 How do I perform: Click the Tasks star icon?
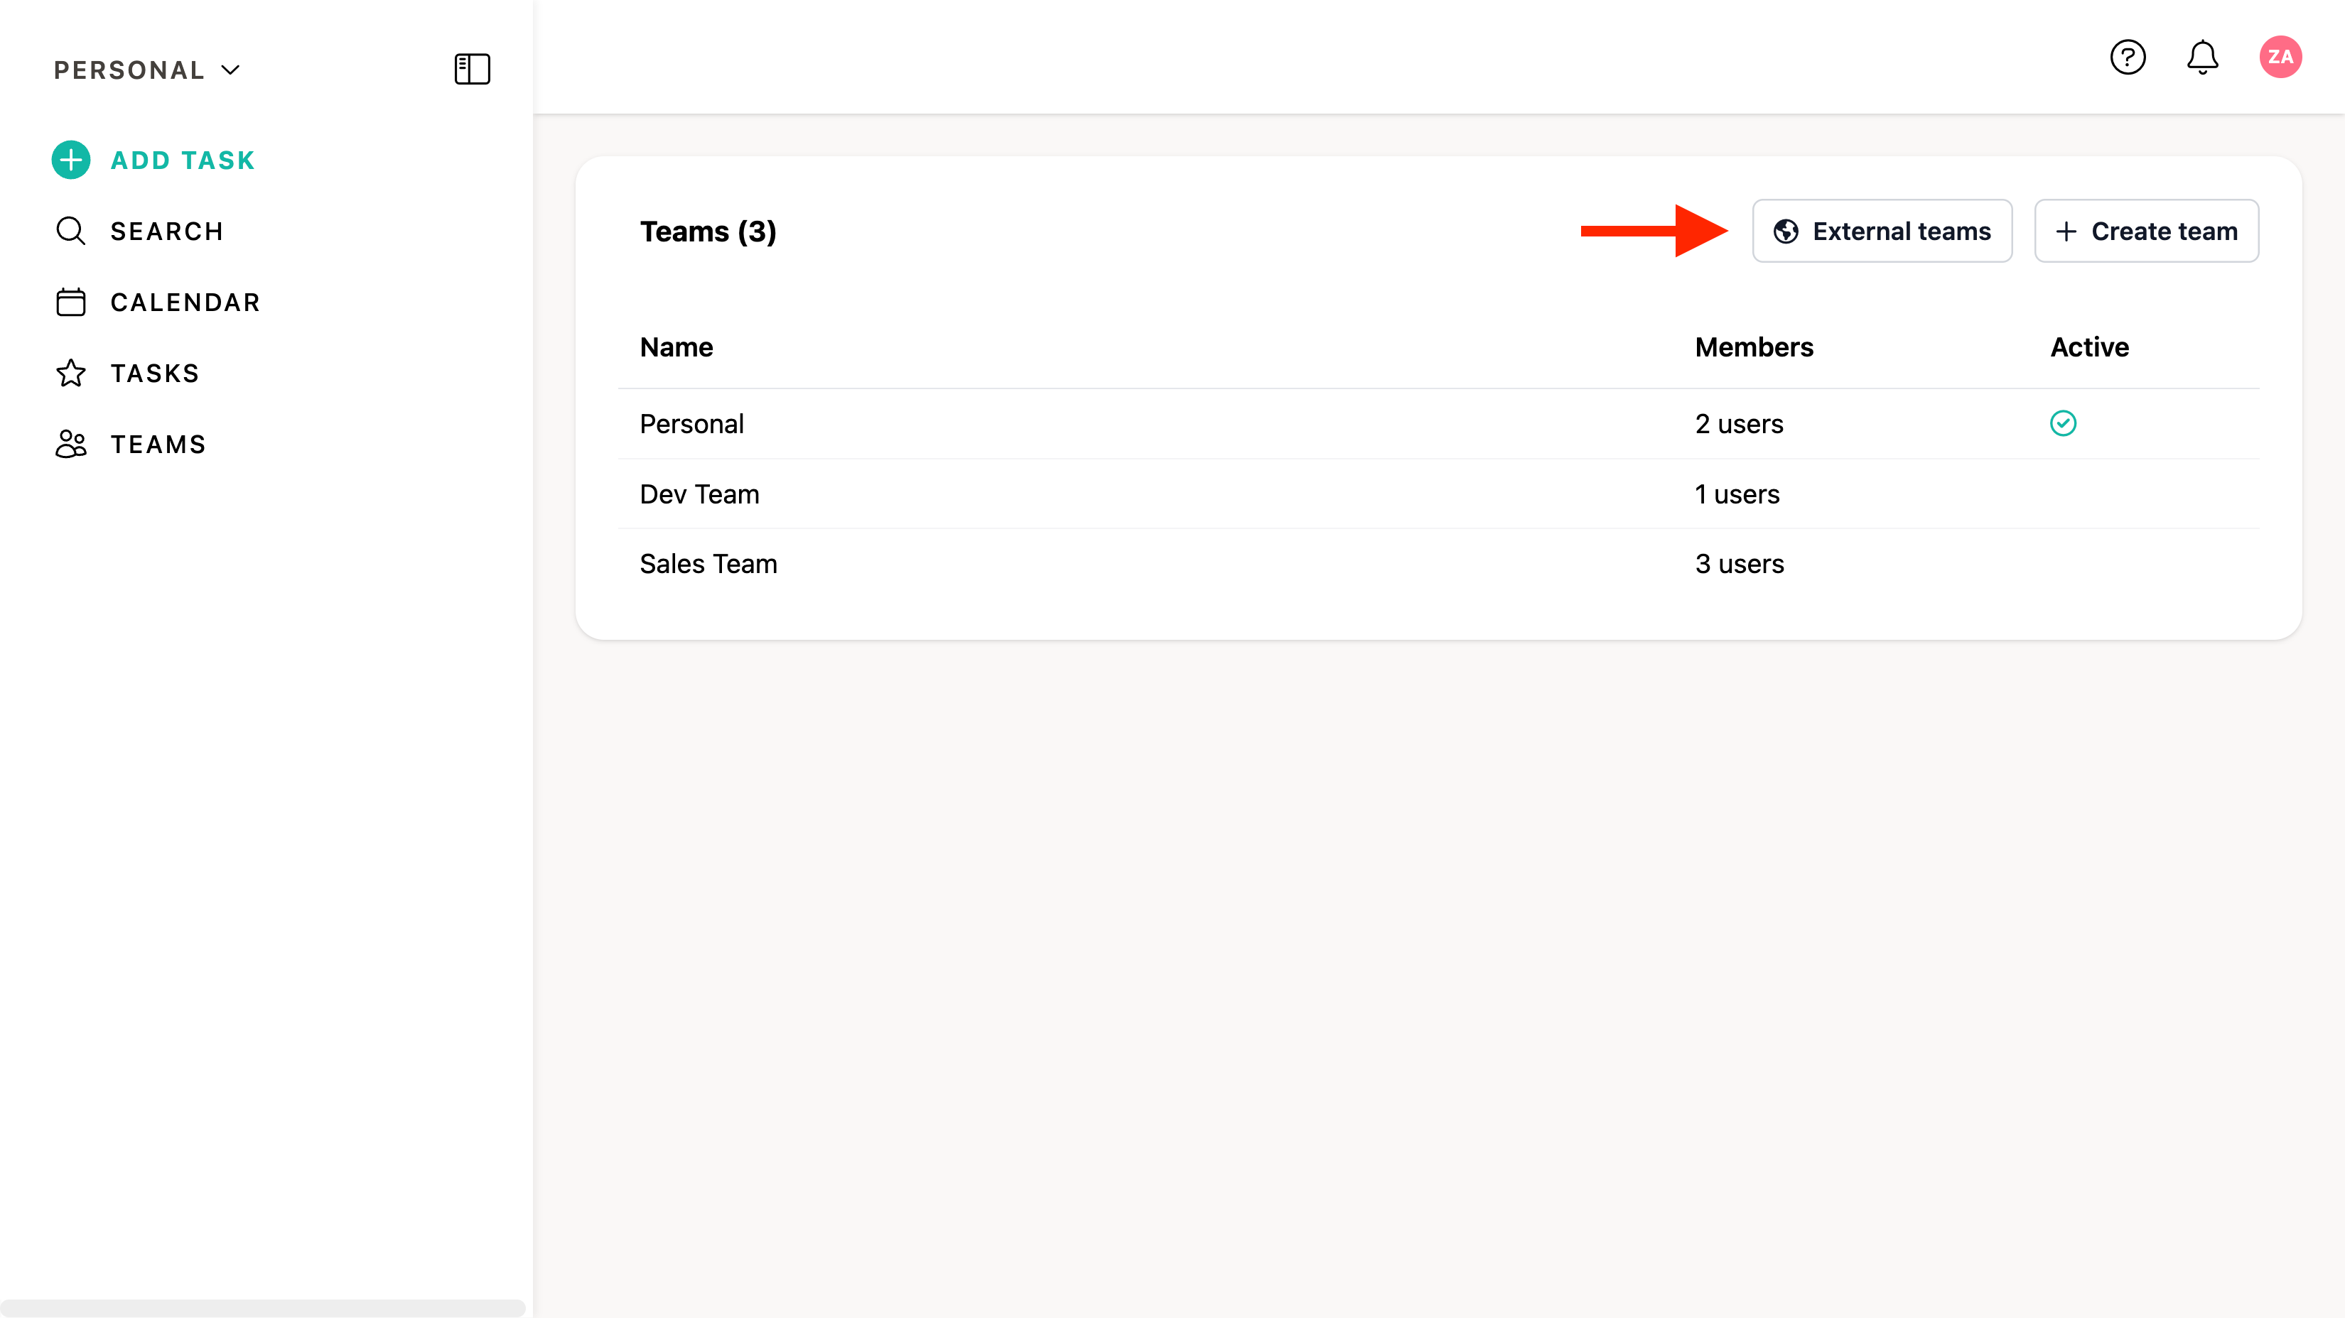click(71, 373)
